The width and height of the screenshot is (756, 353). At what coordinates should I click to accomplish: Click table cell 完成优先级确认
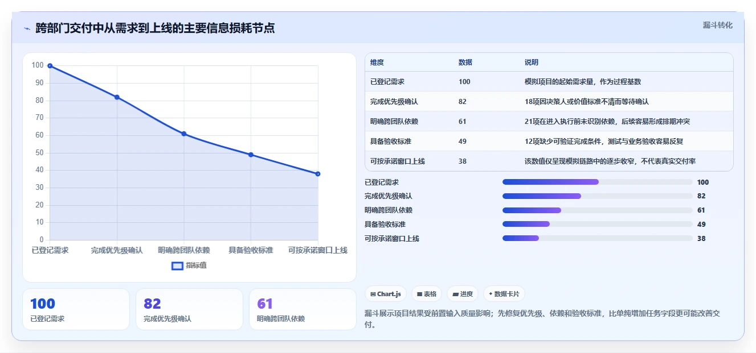coord(394,102)
